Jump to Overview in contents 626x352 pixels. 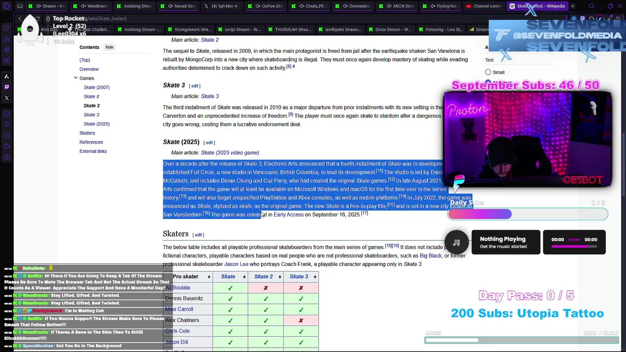click(89, 69)
